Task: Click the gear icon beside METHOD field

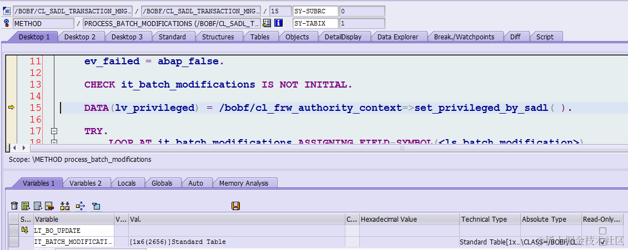Action: (7, 23)
